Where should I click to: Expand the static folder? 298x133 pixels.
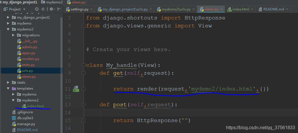click(8, 83)
